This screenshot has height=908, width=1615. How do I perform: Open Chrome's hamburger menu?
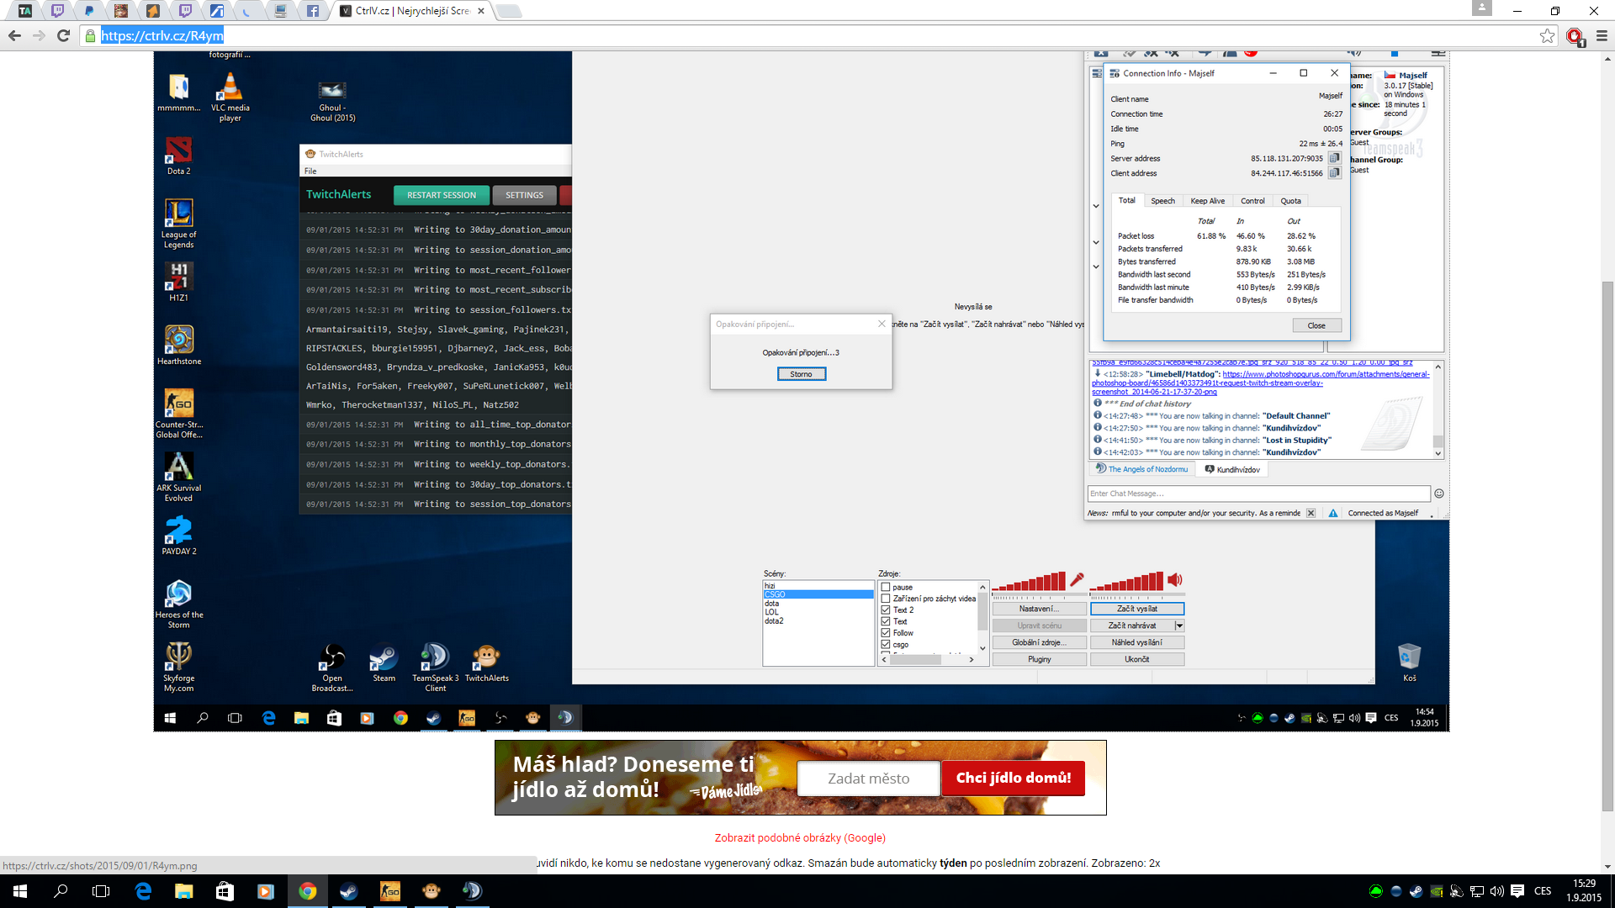[1602, 35]
